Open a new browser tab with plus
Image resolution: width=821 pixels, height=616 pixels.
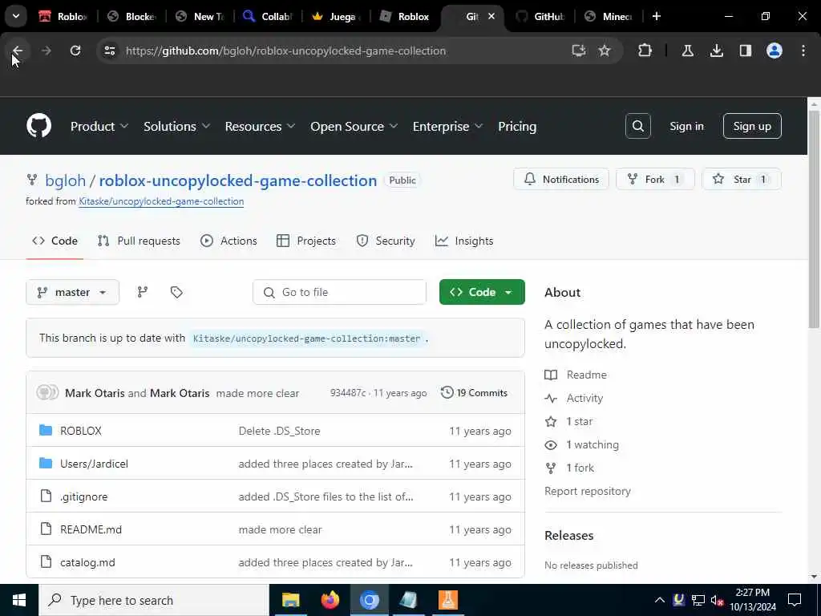[657, 16]
